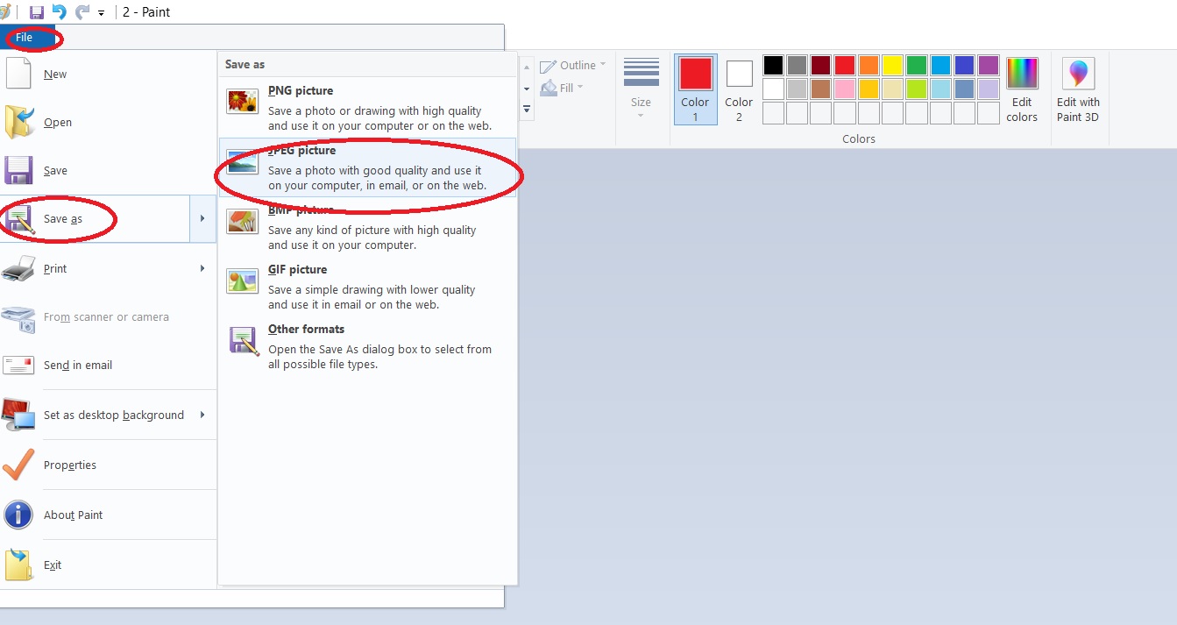Click the Save as disk-and-pencil icon
Image resolution: width=1177 pixels, height=625 pixels.
[x=18, y=220]
